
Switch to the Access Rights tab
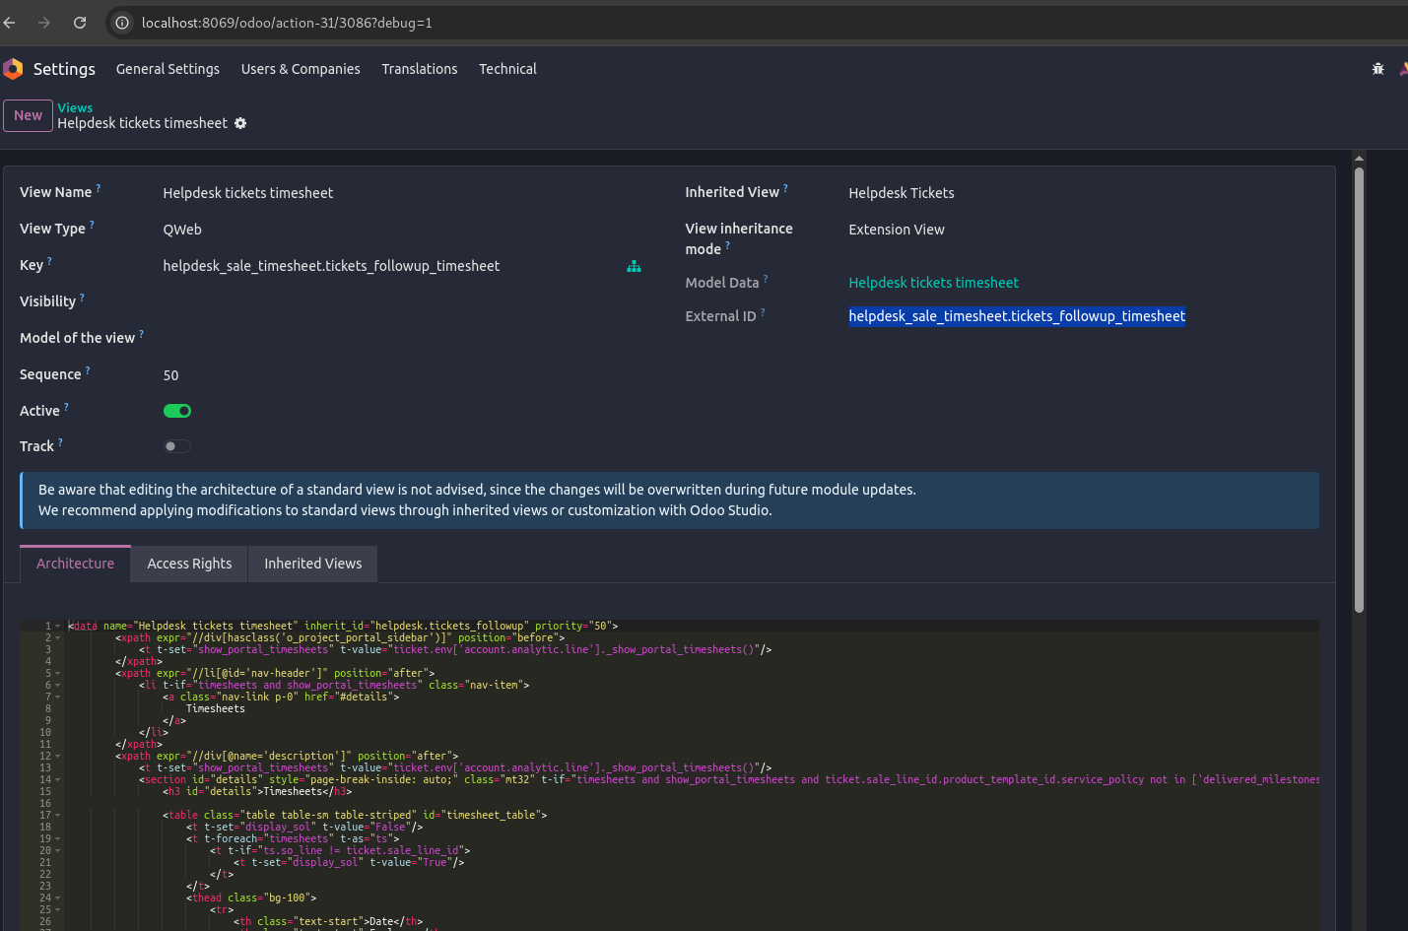click(189, 564)
